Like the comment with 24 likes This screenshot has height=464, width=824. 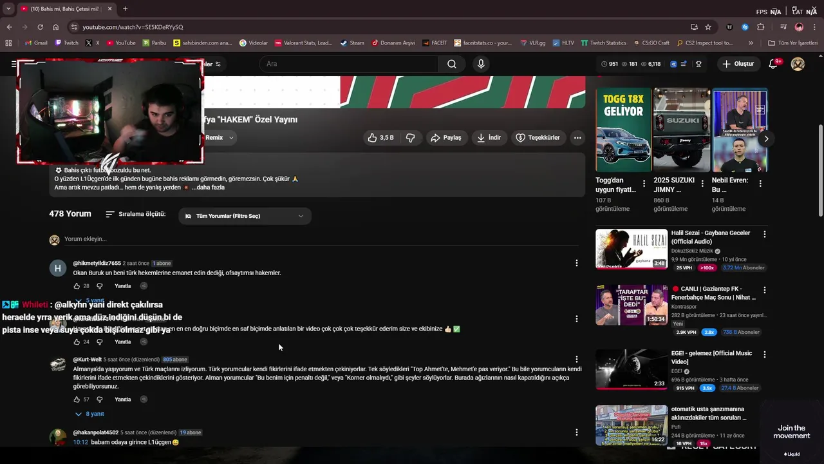[77, 342]
